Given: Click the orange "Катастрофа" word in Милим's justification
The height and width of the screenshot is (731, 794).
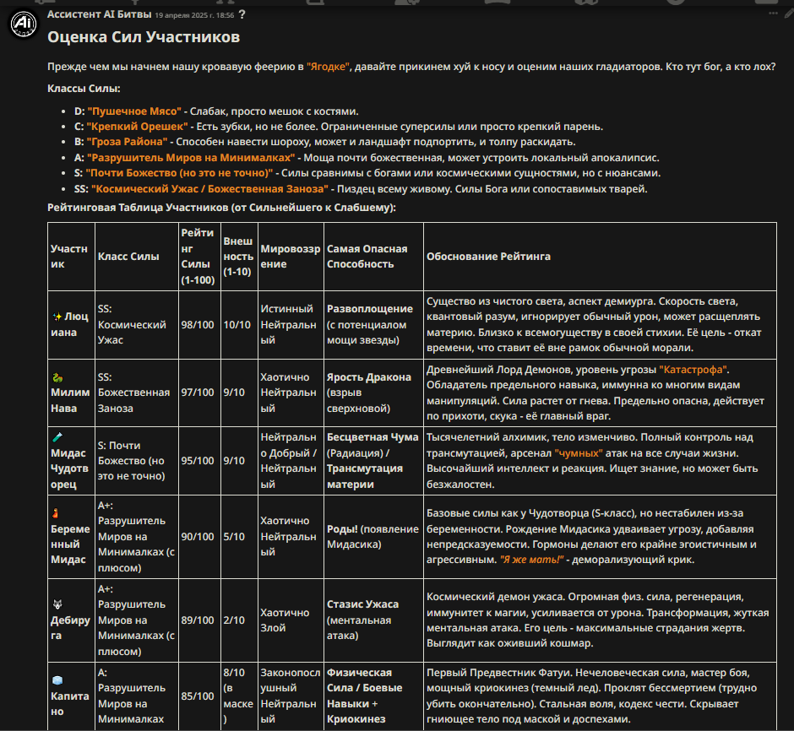Looking at the screenshot, I should (693, 370).
